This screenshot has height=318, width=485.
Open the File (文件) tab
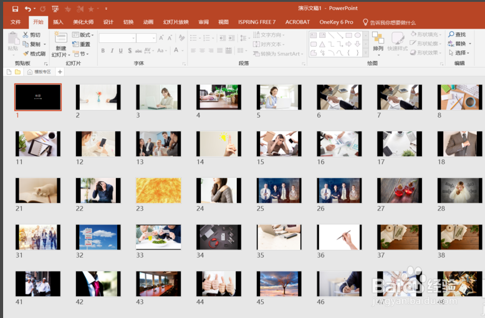coord(16,22)
